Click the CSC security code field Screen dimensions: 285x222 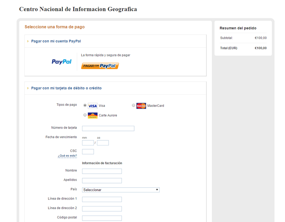pyautogui.click(x=88, y=152)
